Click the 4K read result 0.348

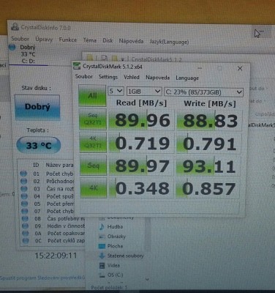[x=141, y=188]
